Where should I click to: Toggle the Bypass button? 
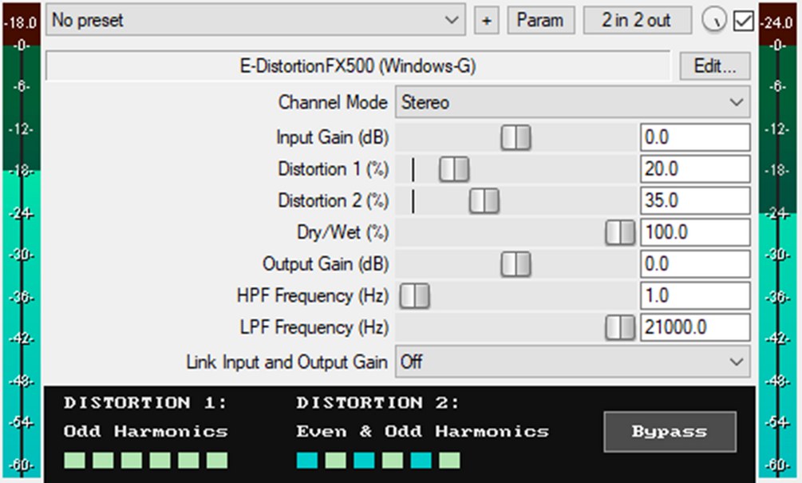(670, 431)
